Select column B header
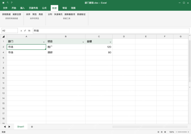191x134 pixels. click(x=66, y=36)
